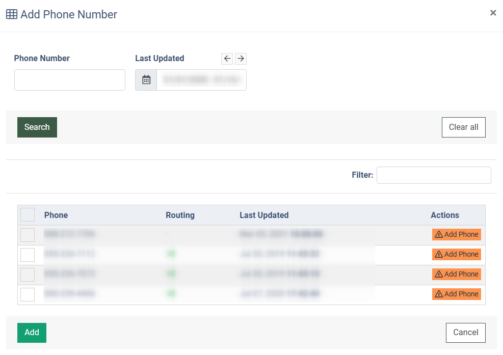Click Add Phone in the second row

456,255
